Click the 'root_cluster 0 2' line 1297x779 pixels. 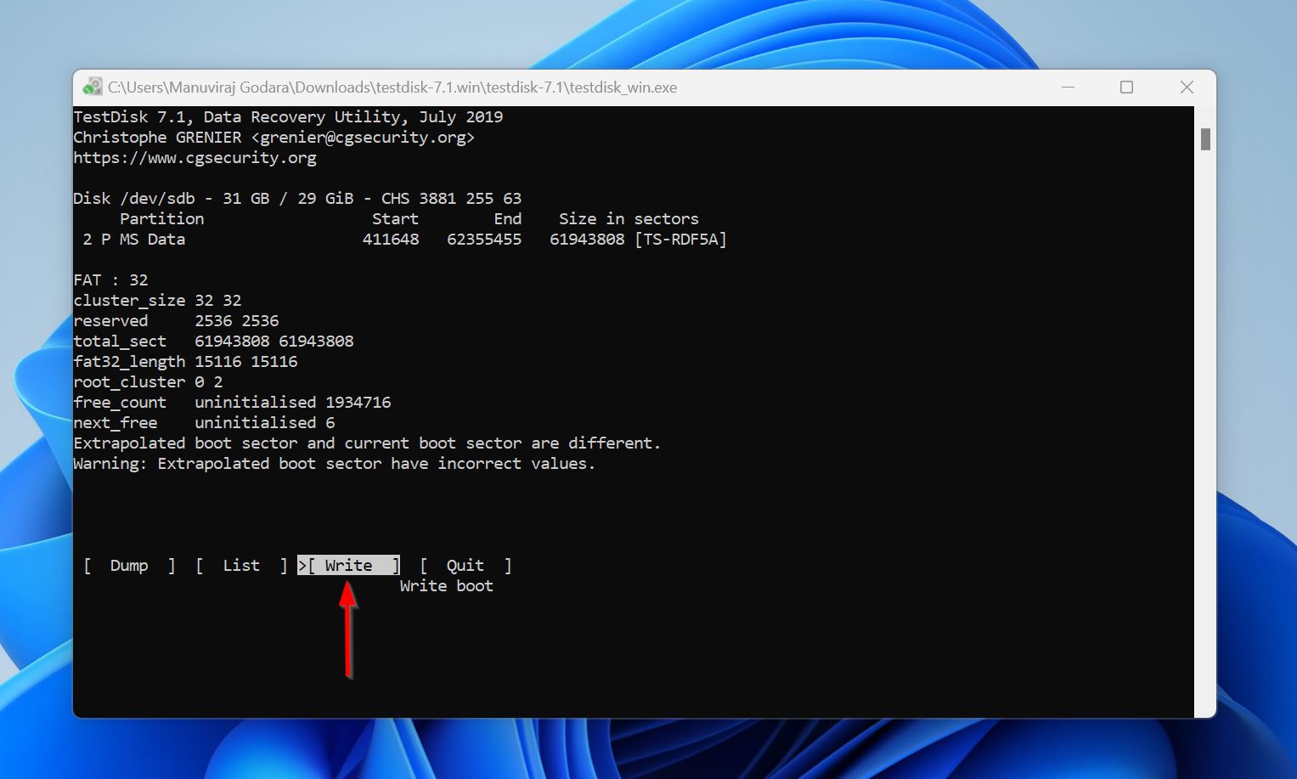tap(148, 382)
